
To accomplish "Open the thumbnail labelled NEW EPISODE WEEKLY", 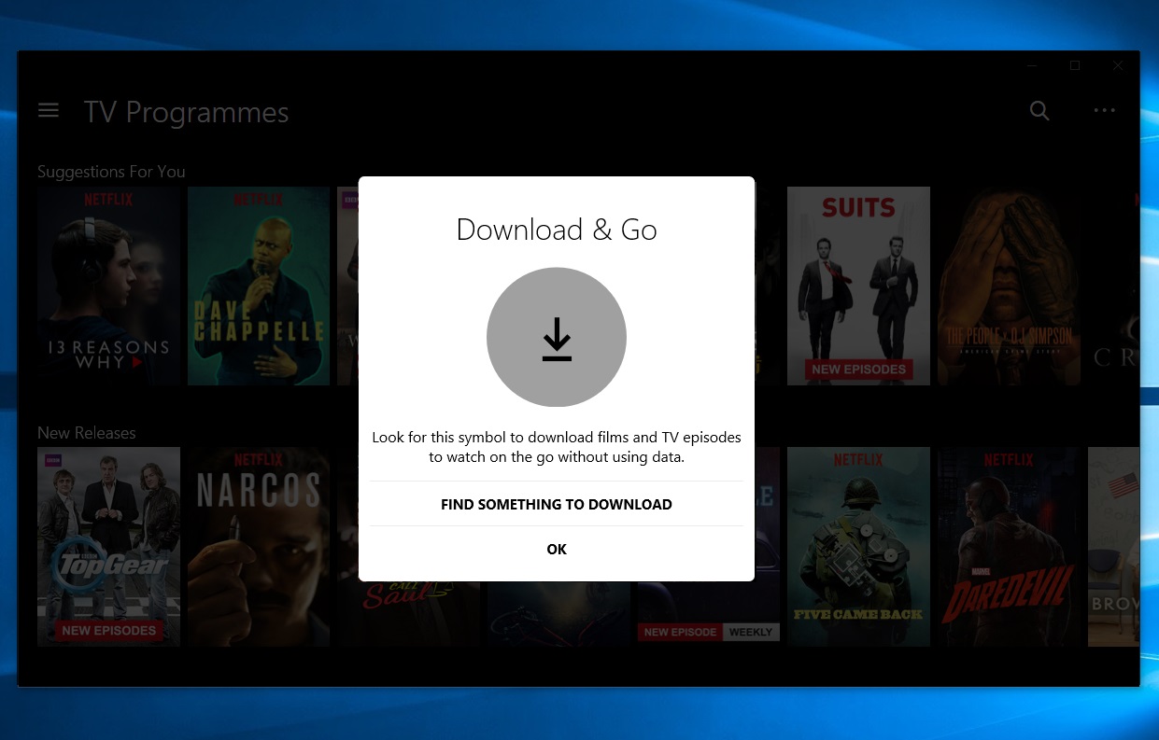I will [x=709, y=612].
